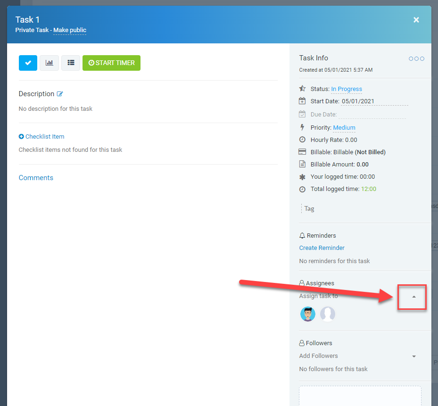The width and height of the screenshot is (438, 406).
Task: Change the Medium priority value
Action: pos(344,127)
